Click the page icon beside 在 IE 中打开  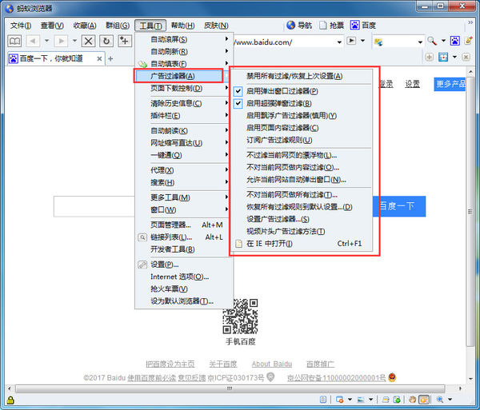(238, 244)
